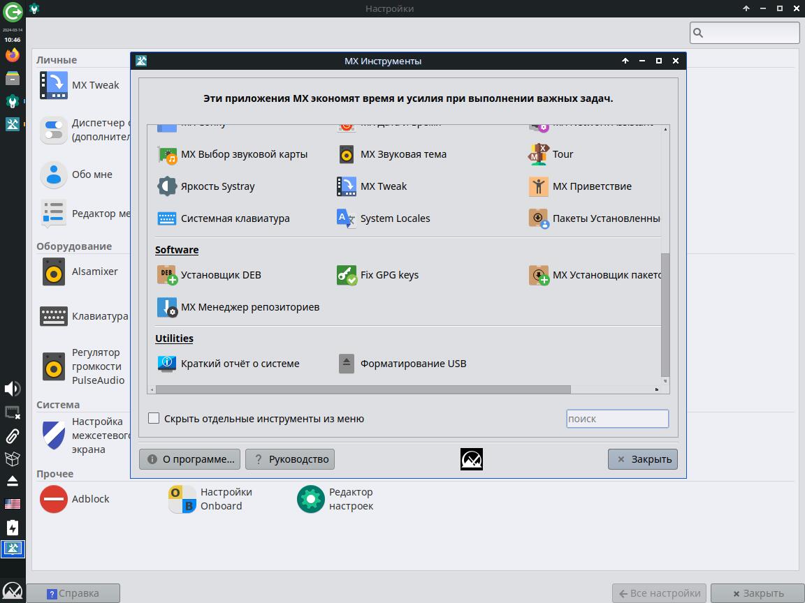
Task: Click the Справка button in Настройки
Action: click(x=73, y=593)
